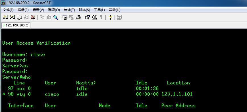The image size is (247, 112).
Task: Open the 选项(O) menu
Action: (x=54, y=10)
